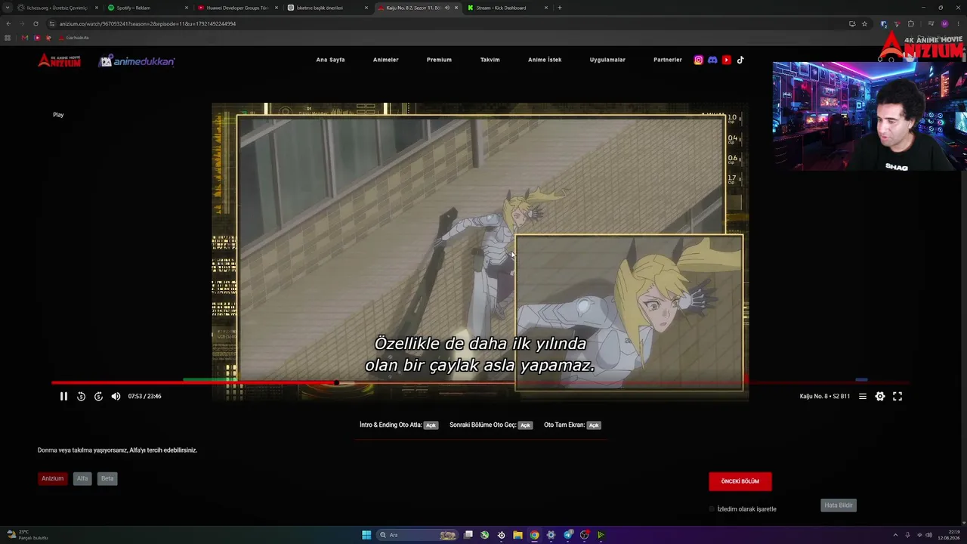The image size is (967, 544).
Task: Open the Chrome extensions puzzle icon
Action: 910,23
